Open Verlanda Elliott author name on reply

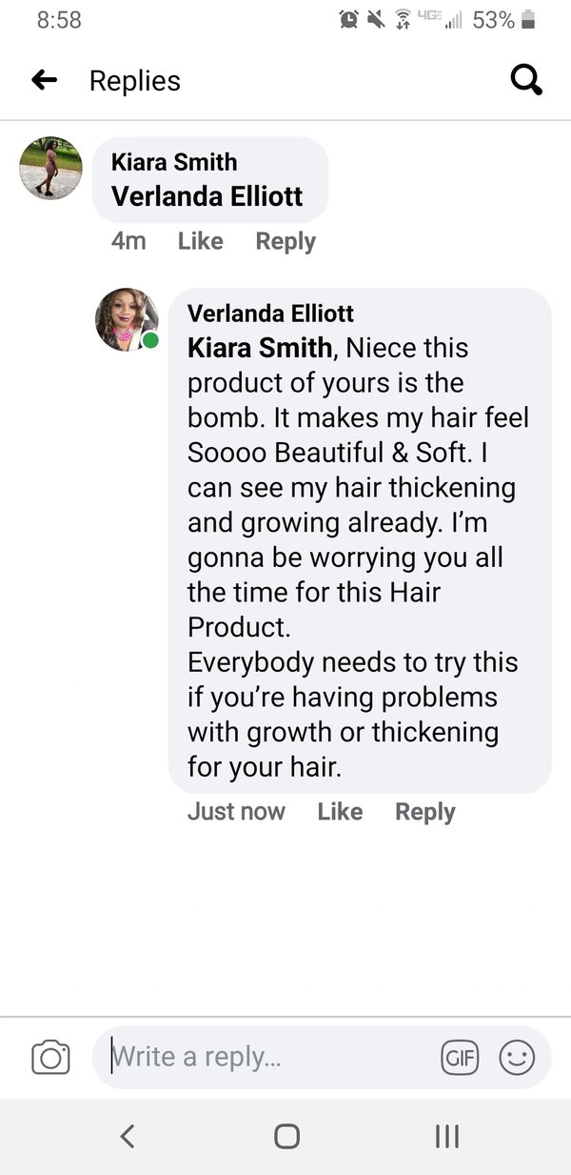point(270,314)
